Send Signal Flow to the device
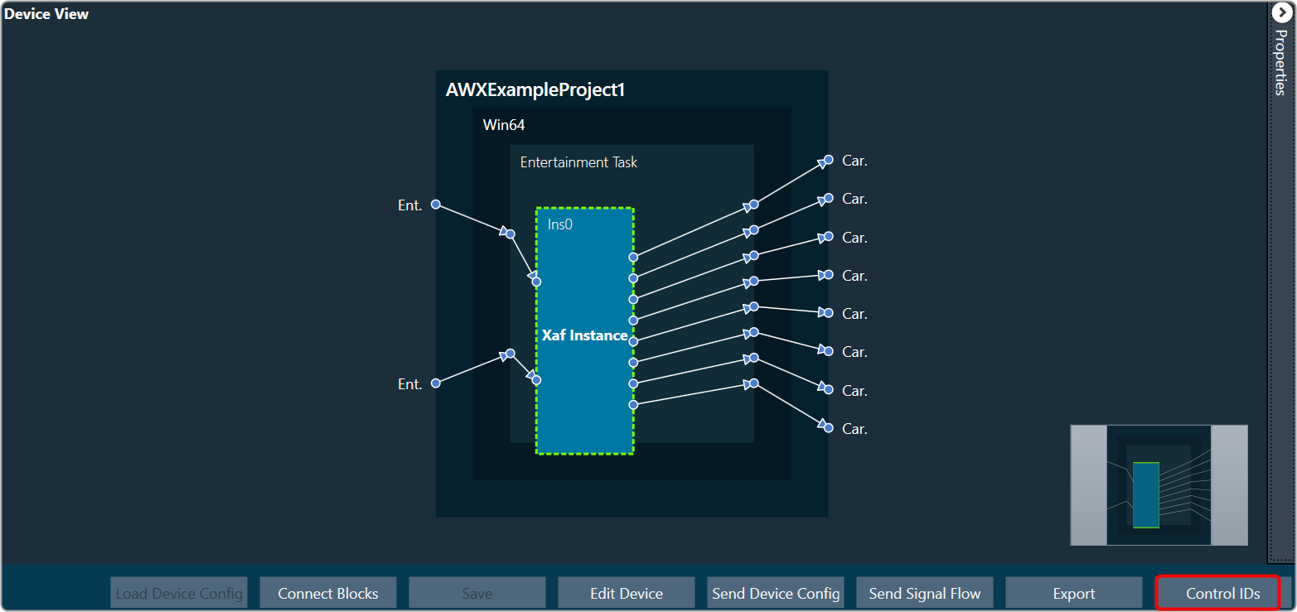 925,593
